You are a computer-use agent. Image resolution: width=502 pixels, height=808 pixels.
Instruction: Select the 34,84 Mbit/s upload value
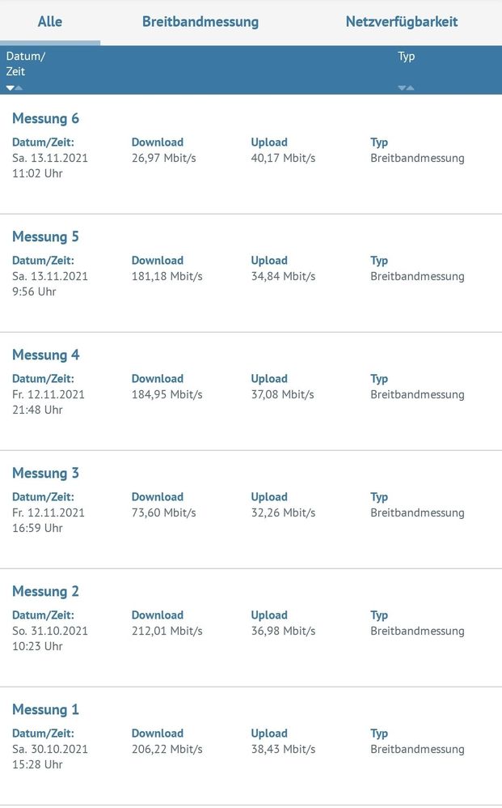[283, 276]
